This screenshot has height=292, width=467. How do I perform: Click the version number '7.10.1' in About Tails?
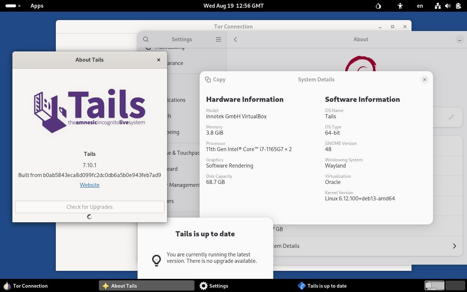90,165
